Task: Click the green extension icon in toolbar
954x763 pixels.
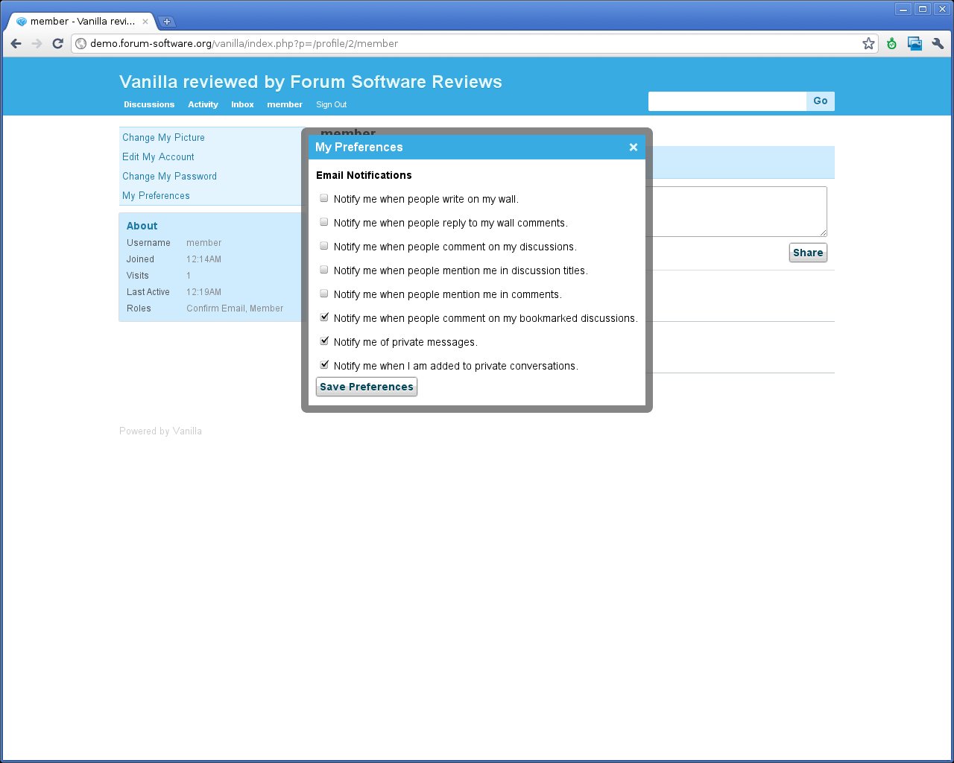Action: pos(891,43)
